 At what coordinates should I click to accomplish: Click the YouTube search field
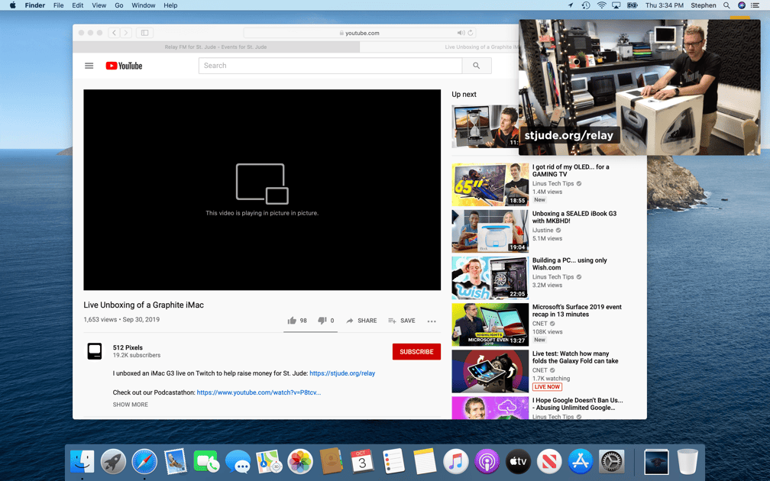coord(330,66)
